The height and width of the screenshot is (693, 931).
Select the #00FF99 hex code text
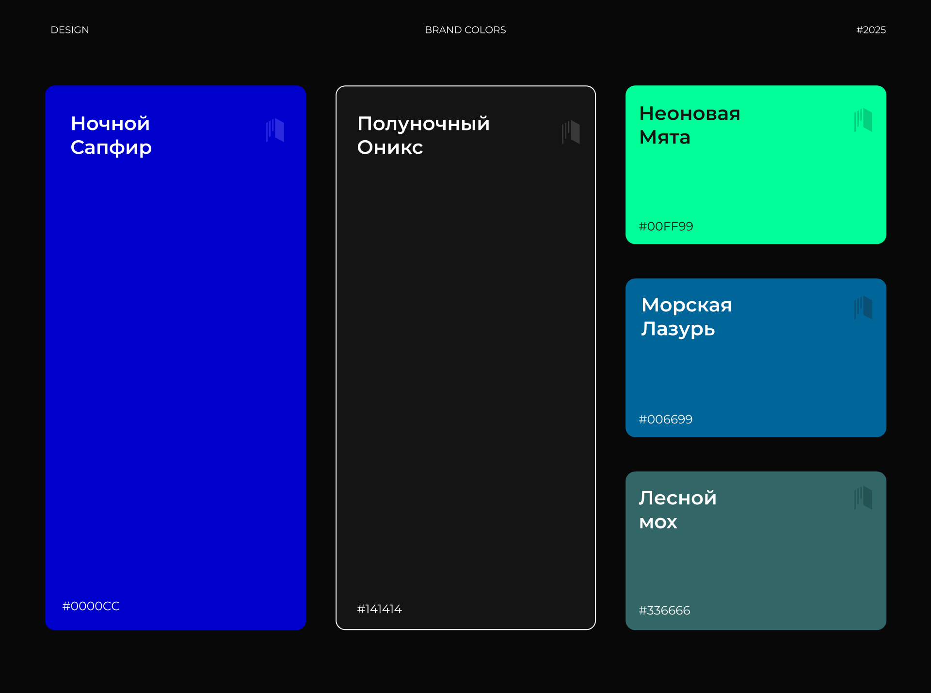pyautogui.click(x=666, y=226)
